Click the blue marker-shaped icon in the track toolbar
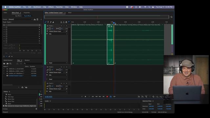This screenshot has width=210, height=118. point(69,22)
